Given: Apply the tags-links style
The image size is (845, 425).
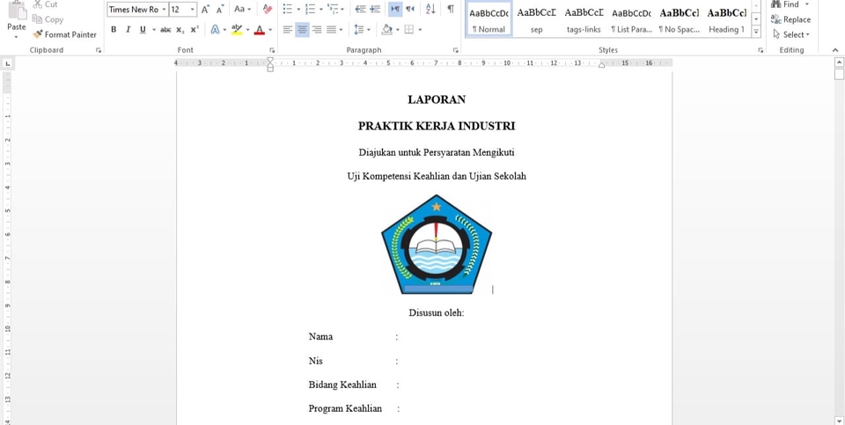Looking at the screenshot, I should (584, 20).
